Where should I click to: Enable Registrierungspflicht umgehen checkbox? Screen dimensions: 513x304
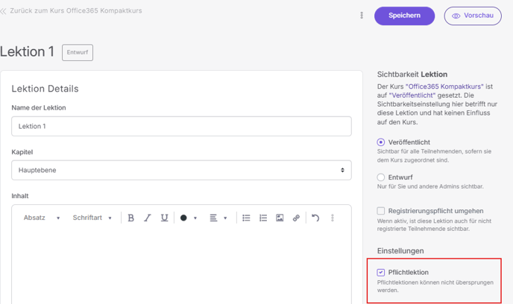coord(380,211)
